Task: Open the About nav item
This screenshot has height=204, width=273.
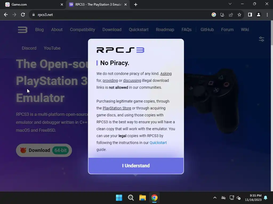Action: point(57,30)
